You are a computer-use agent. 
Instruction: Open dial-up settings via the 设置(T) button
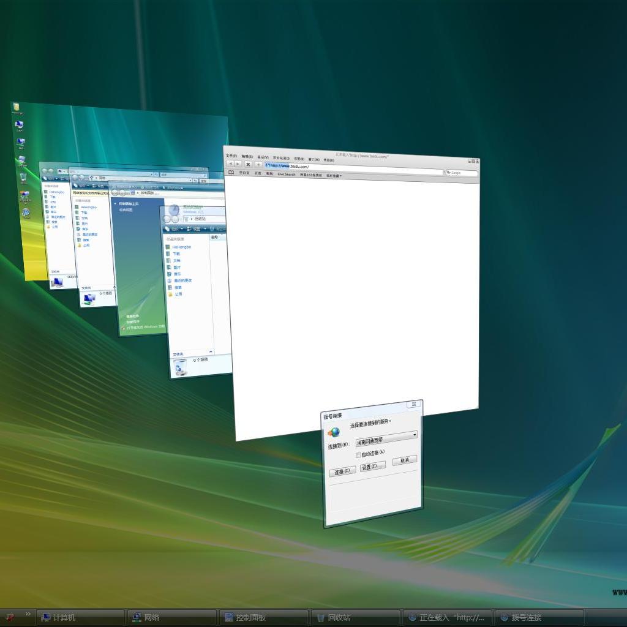pos(372,467)
